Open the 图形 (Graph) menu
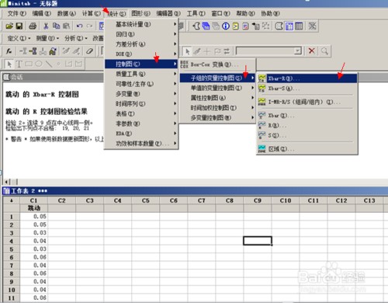This screenshot has width=388, height=303. pyautogui.click(x=140, y=13)
